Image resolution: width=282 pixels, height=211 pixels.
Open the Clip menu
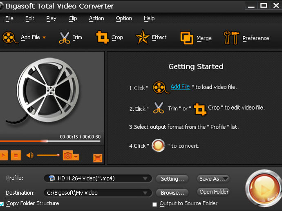(73, 18)
